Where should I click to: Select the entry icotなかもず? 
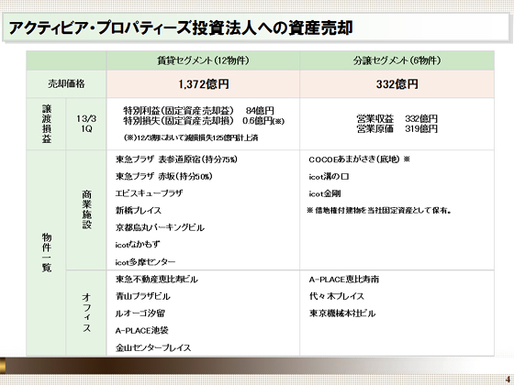tap(138, 245)
